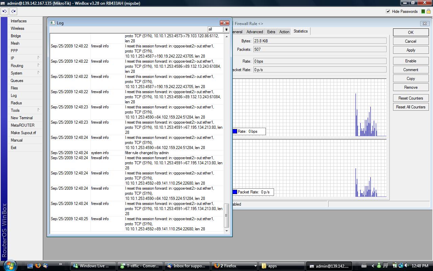Toggle the Hide Passwords checkbox

(388, 12)
